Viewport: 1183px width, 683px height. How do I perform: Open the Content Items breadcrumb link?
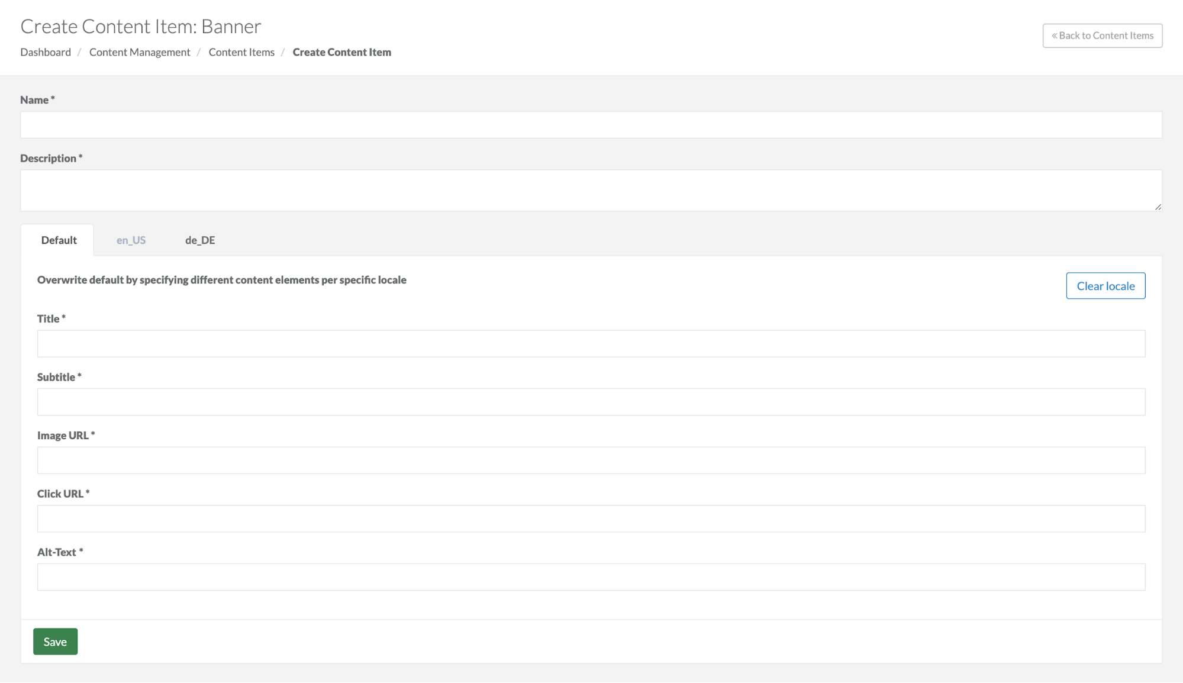241,52
